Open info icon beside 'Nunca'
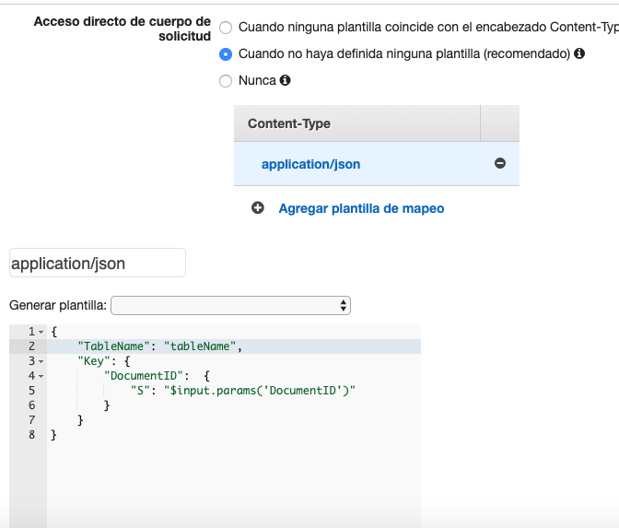 tap(285, 80)
